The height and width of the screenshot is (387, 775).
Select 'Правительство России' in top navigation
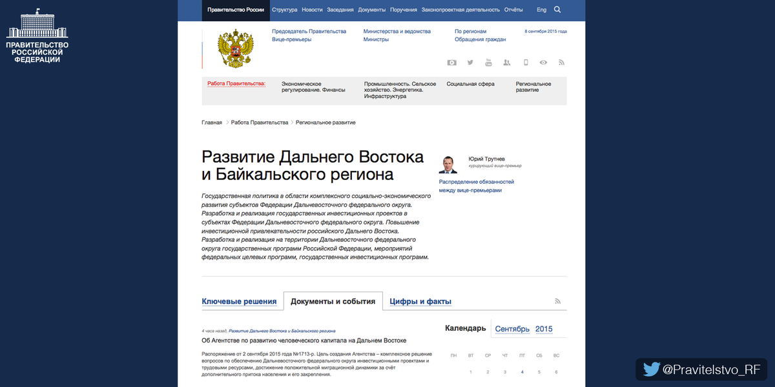point(236,10)
